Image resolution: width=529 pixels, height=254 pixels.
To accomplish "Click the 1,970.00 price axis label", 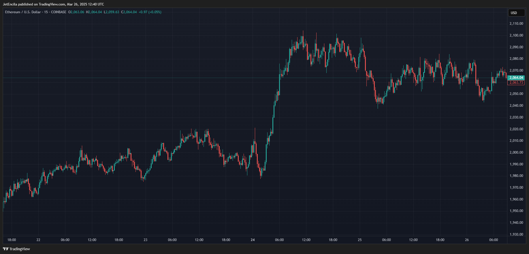I will (x=516, y=188).
